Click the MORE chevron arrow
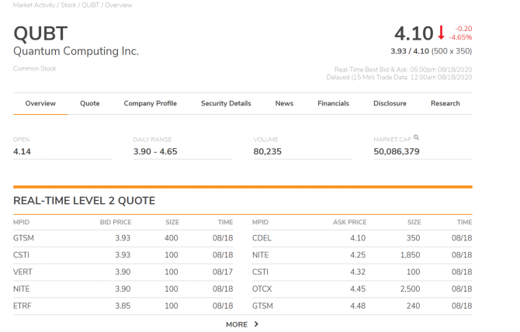The height and width of the screenshot is (332, 520). pos(256,324)
